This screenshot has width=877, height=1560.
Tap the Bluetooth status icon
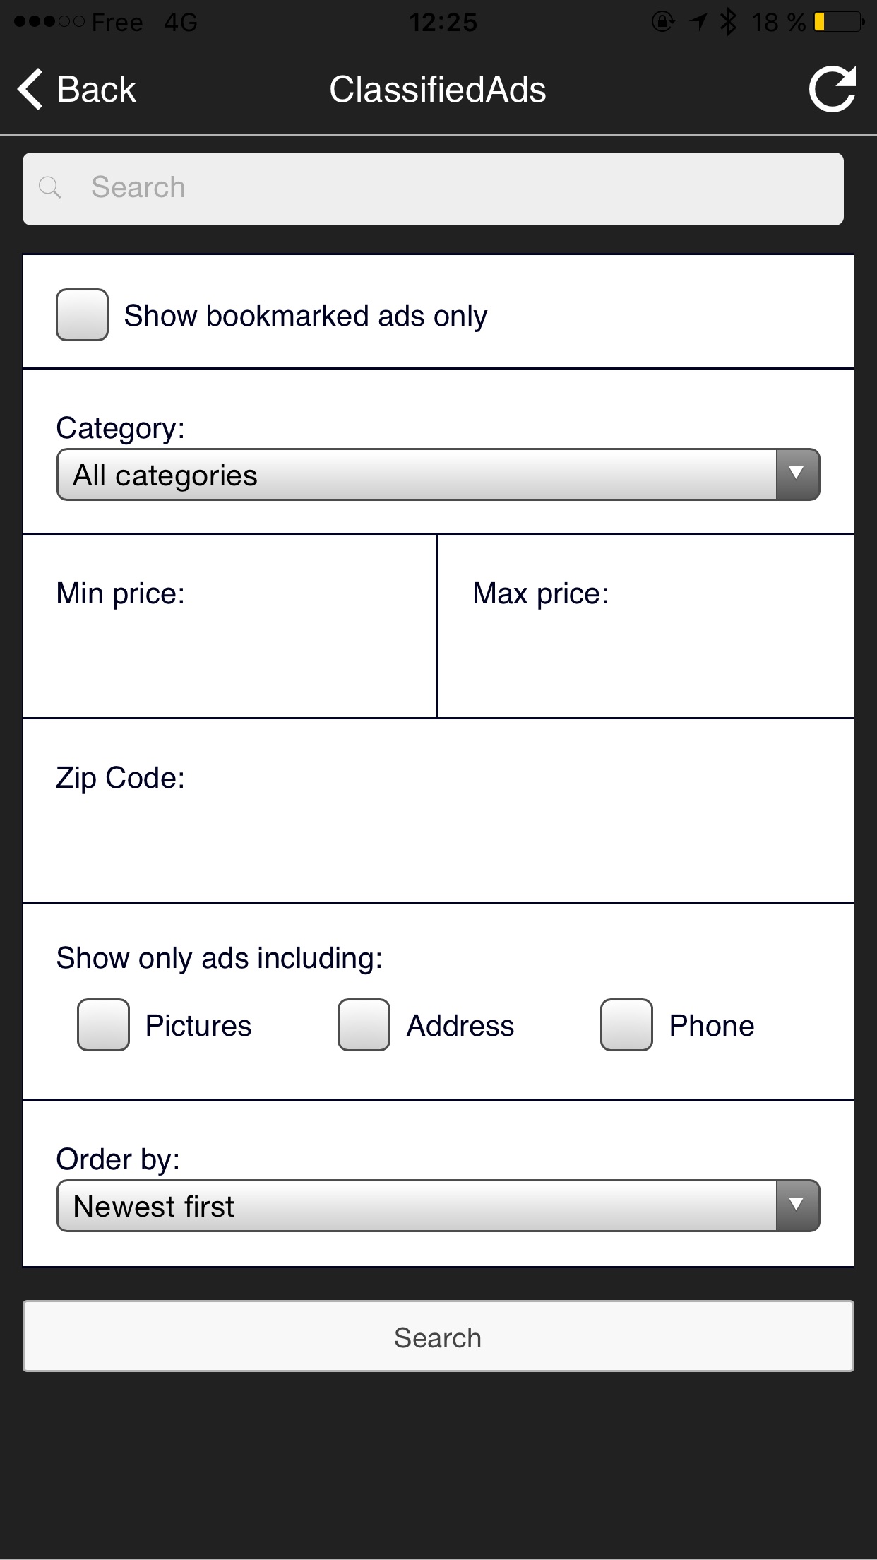(x=728, y=23)
